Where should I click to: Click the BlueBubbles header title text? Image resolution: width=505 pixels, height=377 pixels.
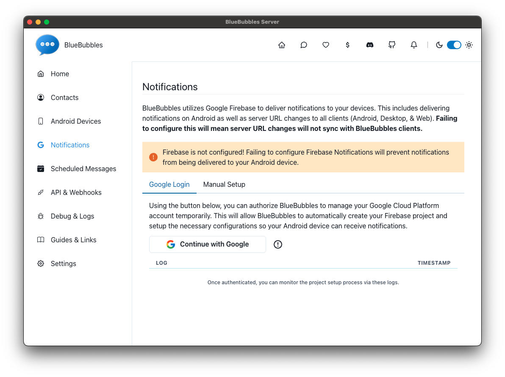pyautogui.click(x=83, y=45)
